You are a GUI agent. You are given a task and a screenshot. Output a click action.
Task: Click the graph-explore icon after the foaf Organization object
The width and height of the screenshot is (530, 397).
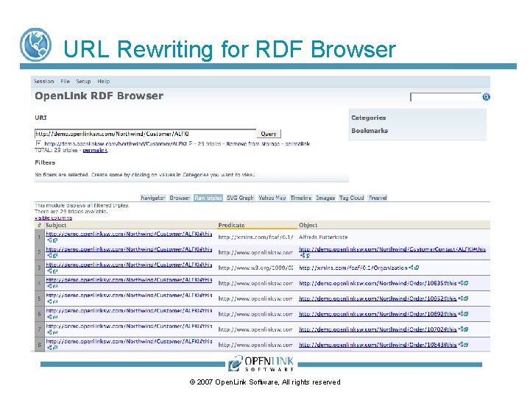(411, 268)
